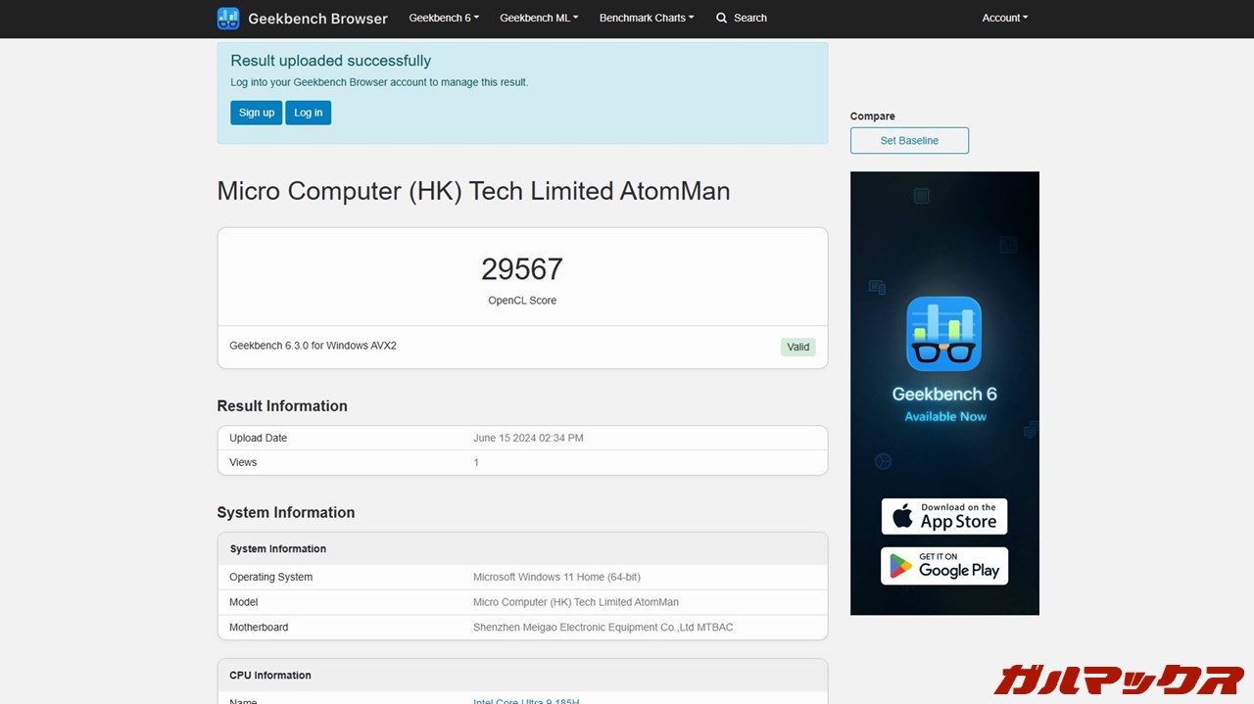This screenshot has height=704, width=1254.
Task: Click the Geekbench 6 app icon in the ad
Action: tap(943, 333)
